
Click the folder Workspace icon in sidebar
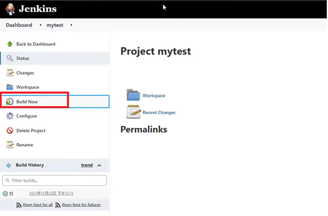tap(10, 87)
